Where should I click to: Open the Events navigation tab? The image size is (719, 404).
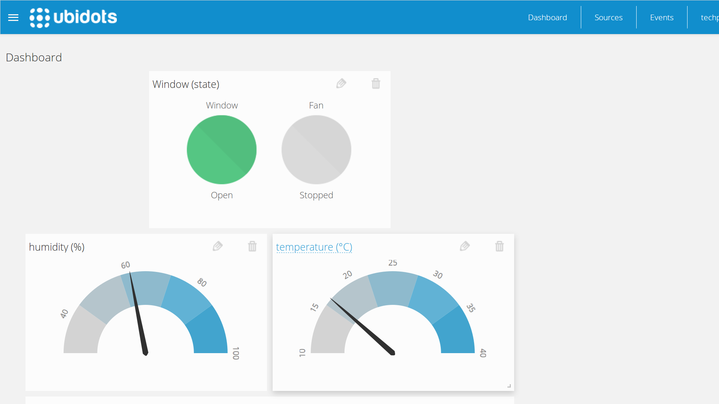coord(662,17)
